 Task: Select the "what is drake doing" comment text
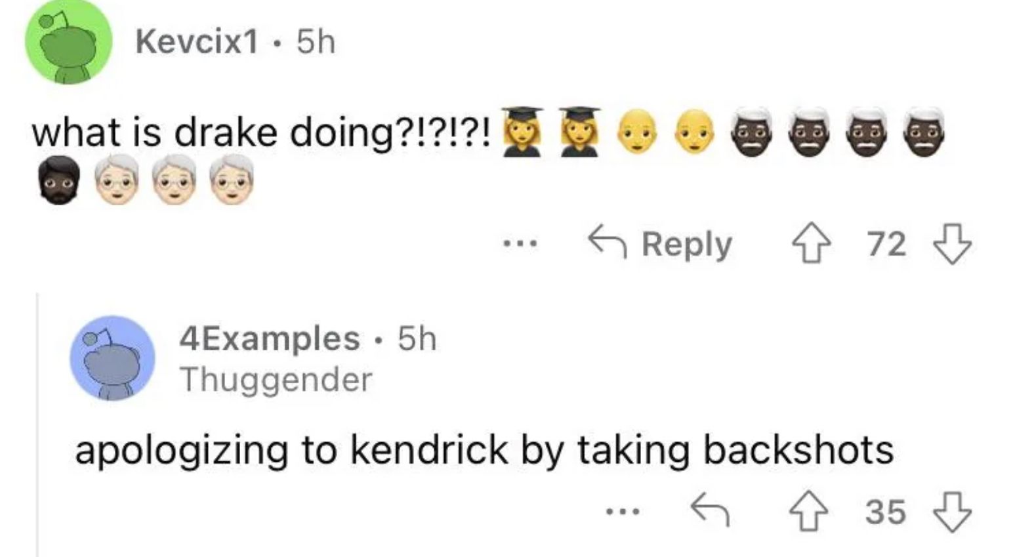click(x=260, y=133)
